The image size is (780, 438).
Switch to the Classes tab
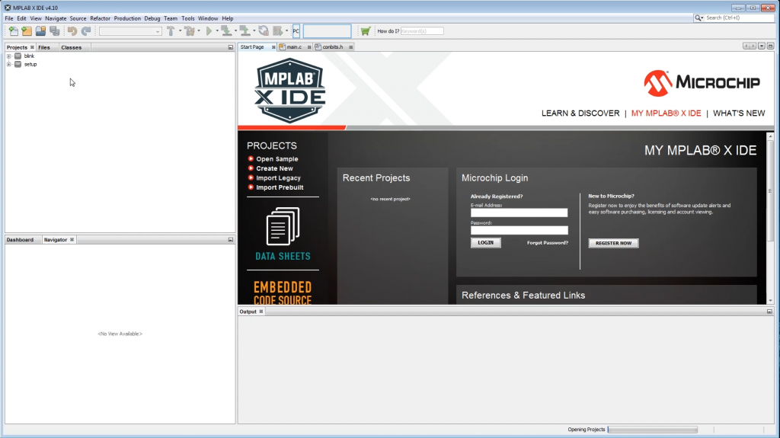[71, 47]
